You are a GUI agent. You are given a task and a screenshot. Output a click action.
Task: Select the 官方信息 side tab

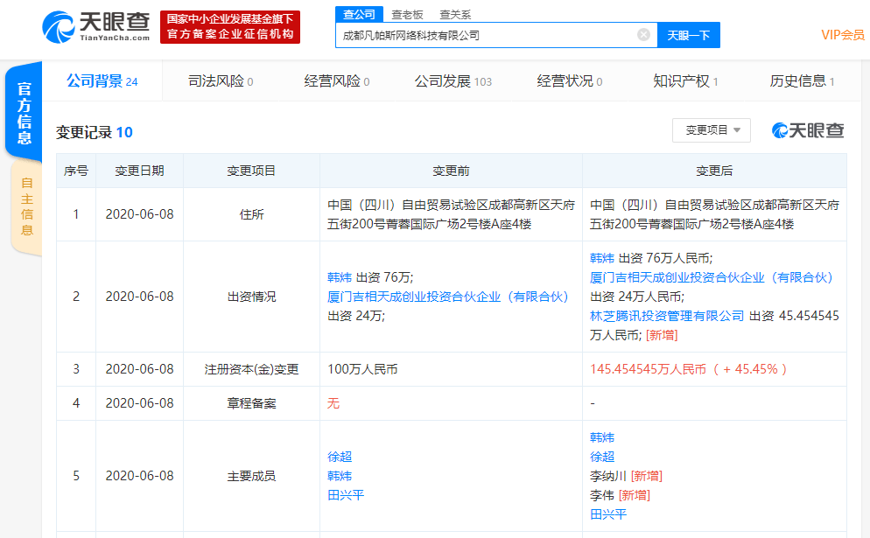click(x=25, y=114)
